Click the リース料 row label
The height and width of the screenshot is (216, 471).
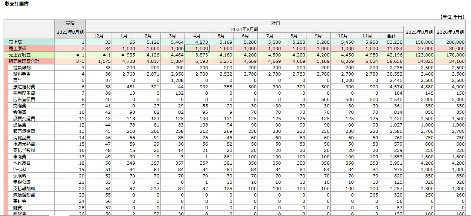(x=31, y=169)
